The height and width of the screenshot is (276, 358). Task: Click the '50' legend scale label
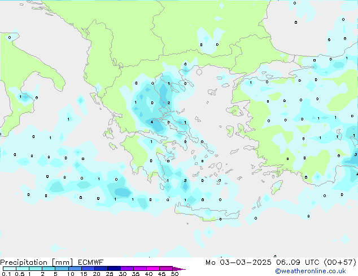click(x=174, y=274)
